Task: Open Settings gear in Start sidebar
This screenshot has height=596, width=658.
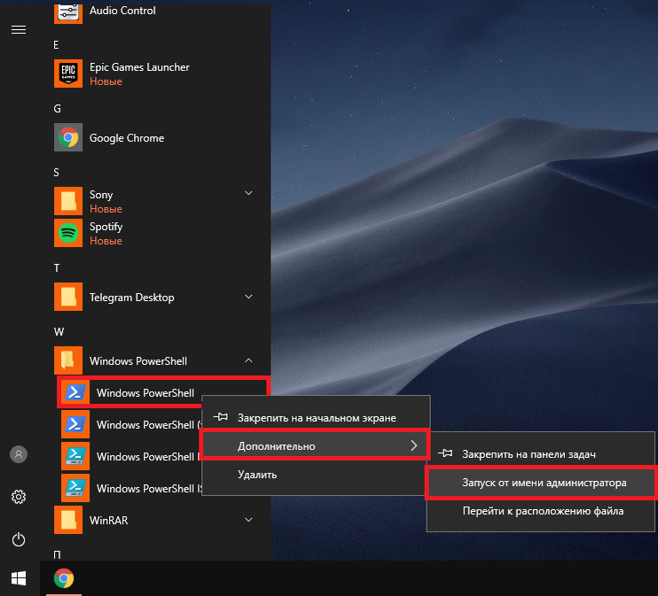Action: click(x=19, y=497)
